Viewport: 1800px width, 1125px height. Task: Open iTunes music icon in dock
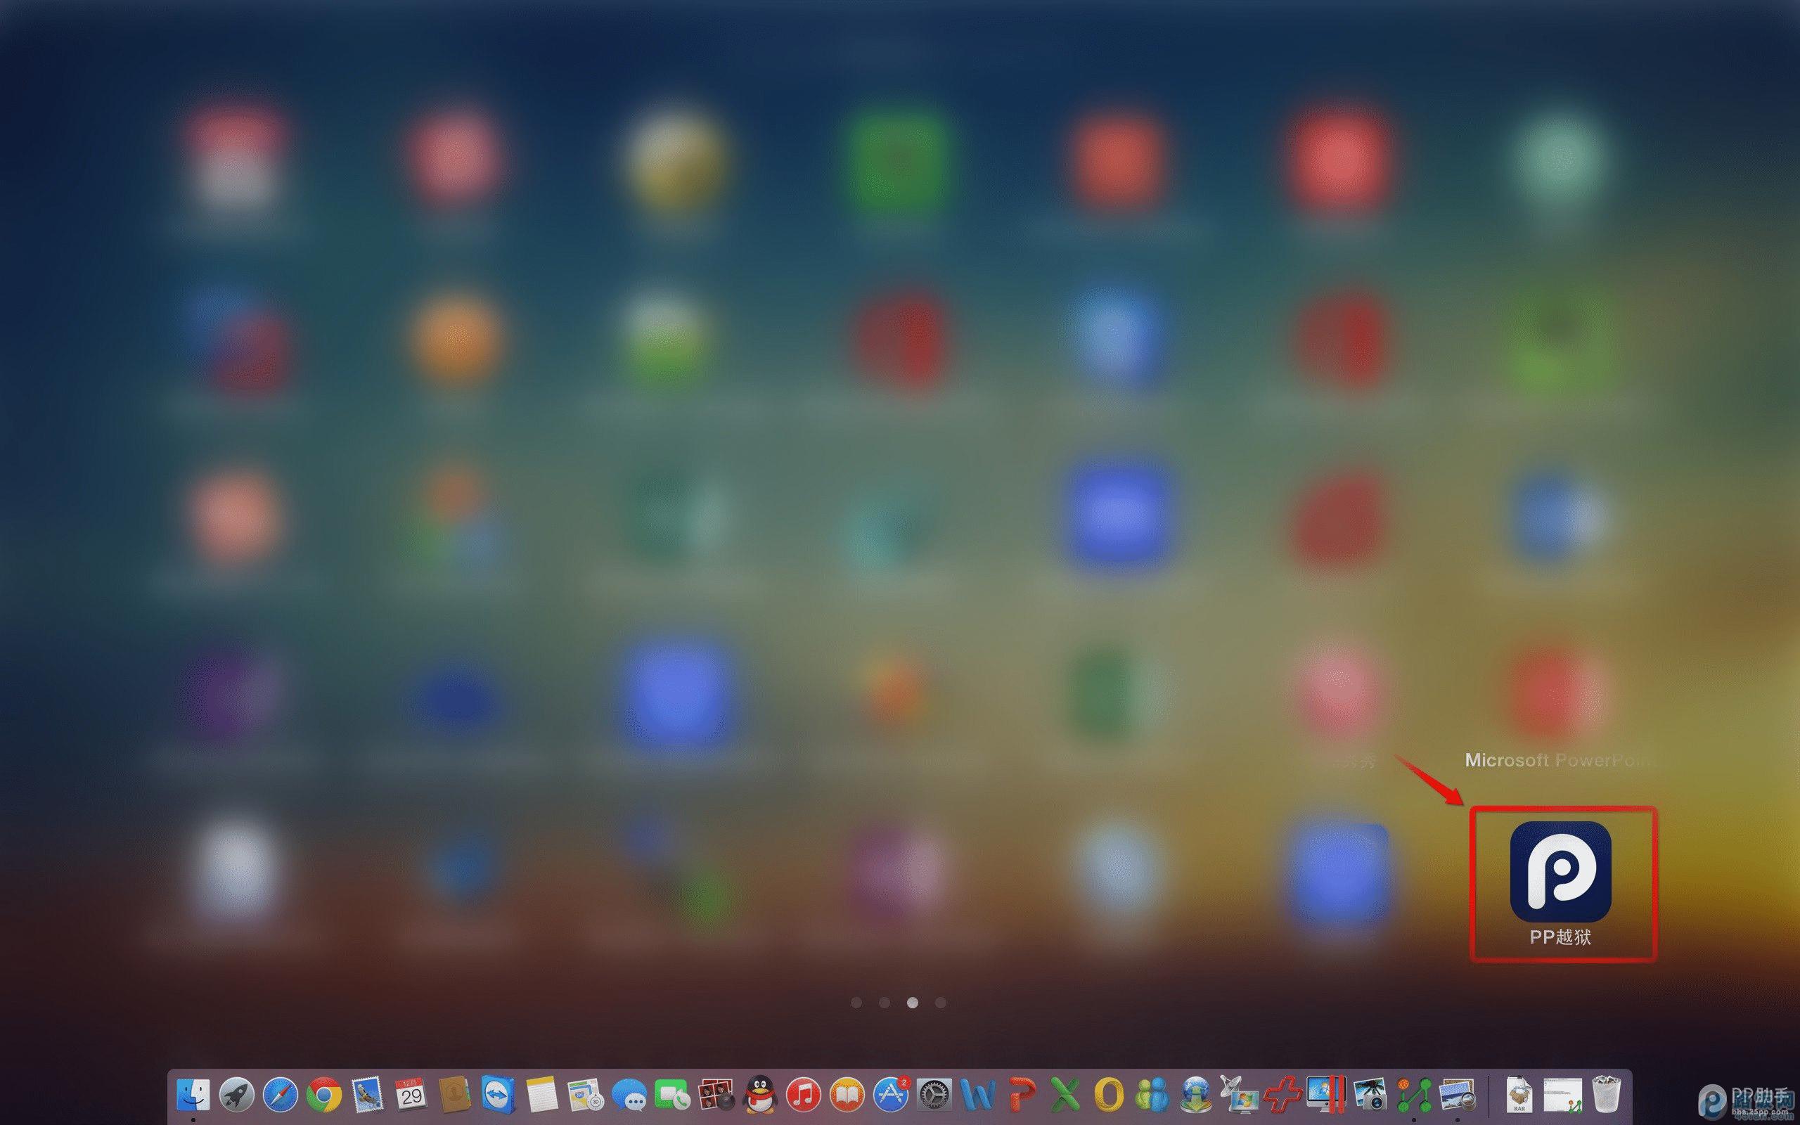803,1095
